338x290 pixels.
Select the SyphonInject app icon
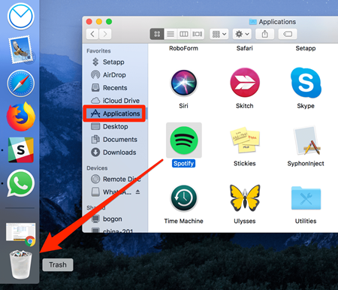click(x=306, y=140)
